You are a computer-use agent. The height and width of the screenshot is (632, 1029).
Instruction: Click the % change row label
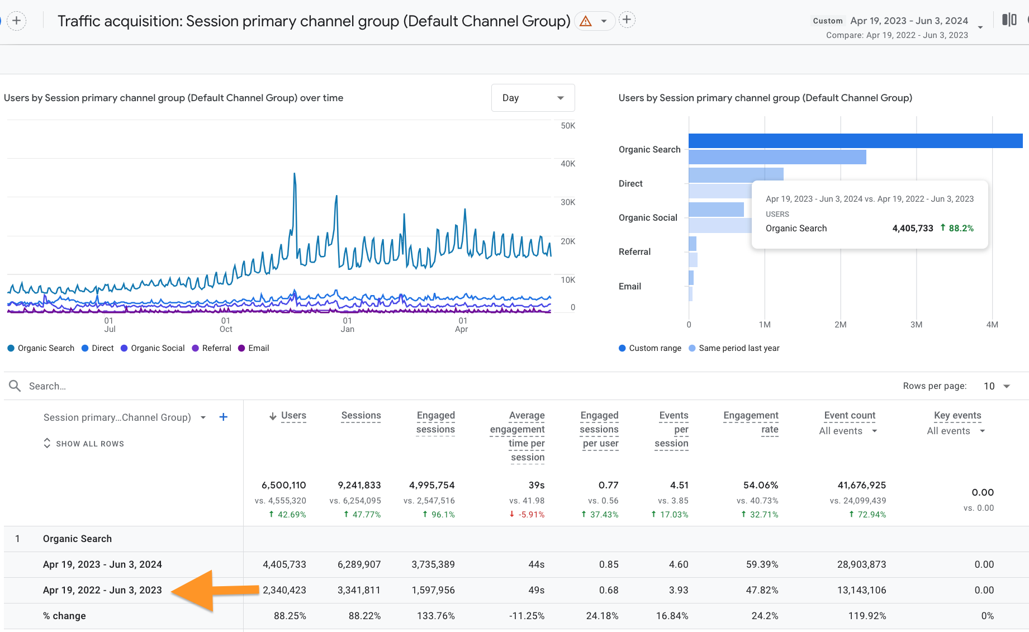pos(64,616)
